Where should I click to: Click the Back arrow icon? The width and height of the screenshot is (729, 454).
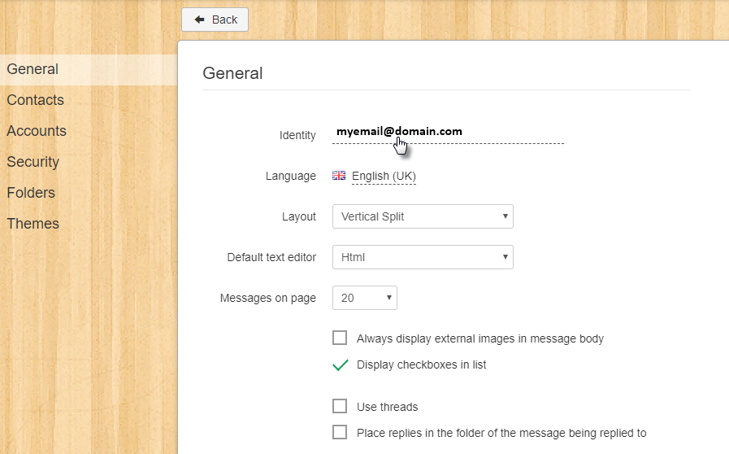point(199,20)
